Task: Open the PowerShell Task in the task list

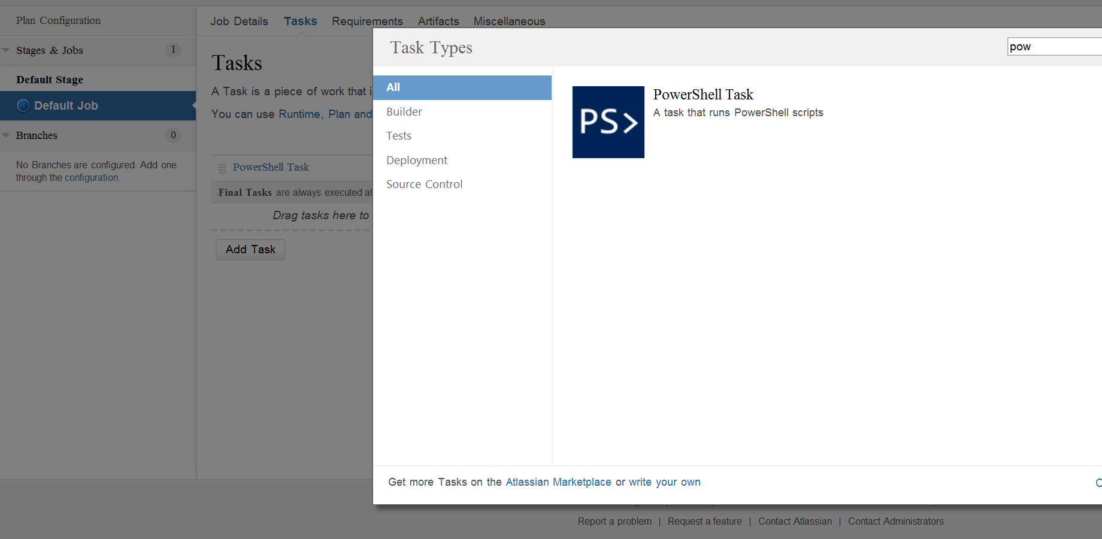Action: point(271,168)
